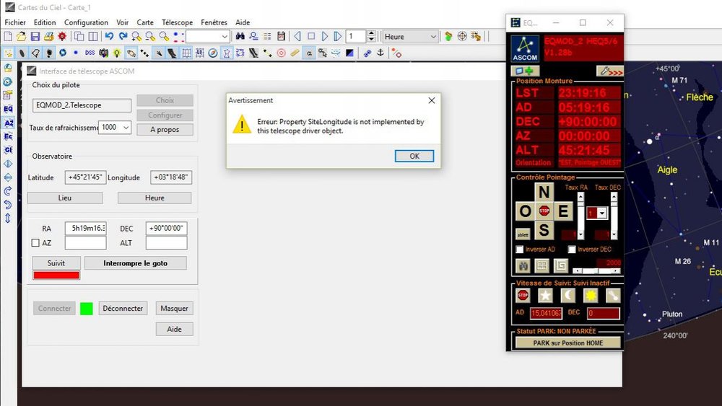Select Ec ecliptic coordinates in left sidebar
This screenshot has width=722, height=406.
pyautogui.click(x=8, y=136)
